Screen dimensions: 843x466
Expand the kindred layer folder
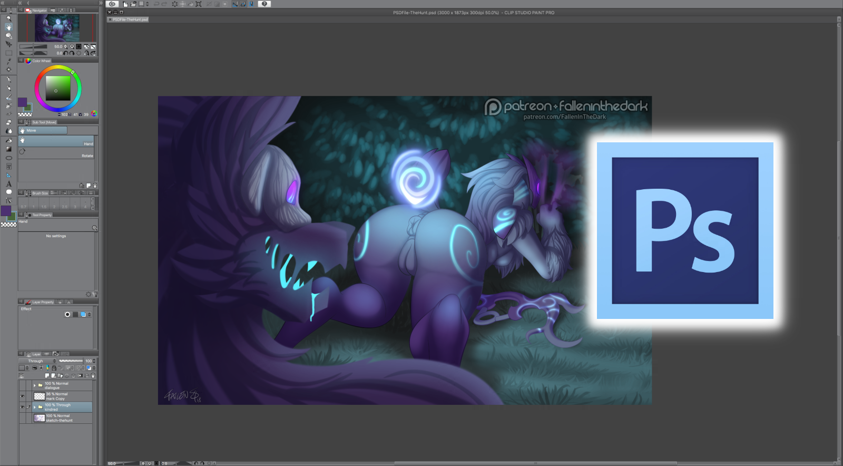(34, 407)
